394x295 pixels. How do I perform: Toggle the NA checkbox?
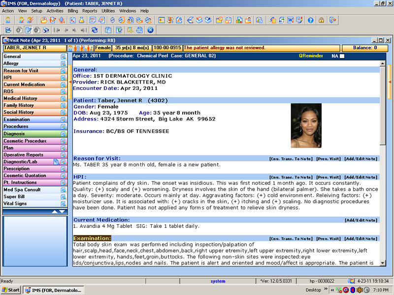[x=342, y=56]
